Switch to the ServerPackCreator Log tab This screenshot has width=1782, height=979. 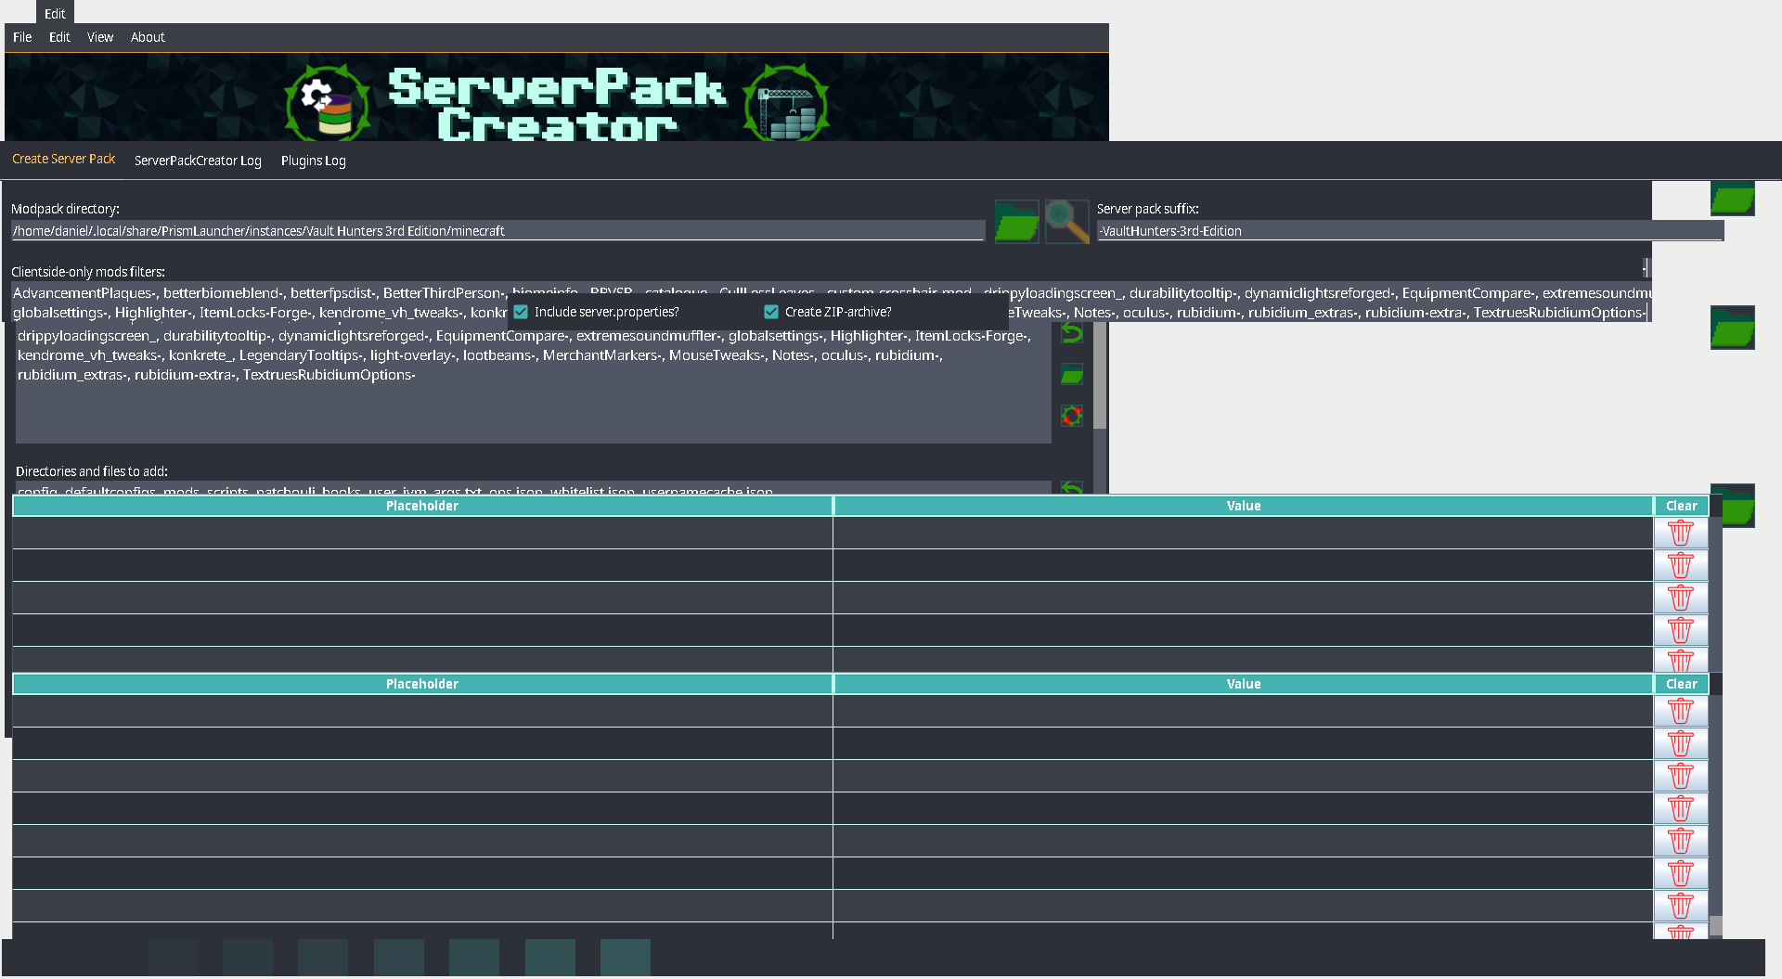click(198, 161)
